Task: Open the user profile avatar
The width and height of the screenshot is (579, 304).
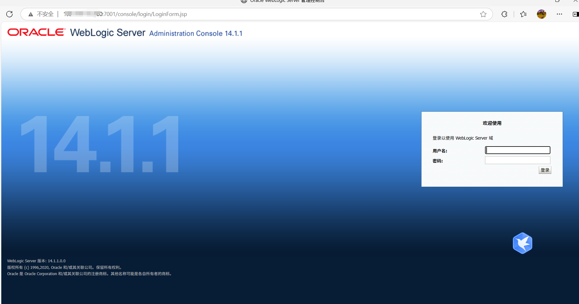Action: click(x=541, y=14)
